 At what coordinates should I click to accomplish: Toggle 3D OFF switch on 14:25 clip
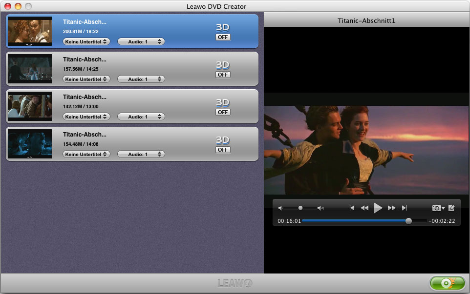223,75
